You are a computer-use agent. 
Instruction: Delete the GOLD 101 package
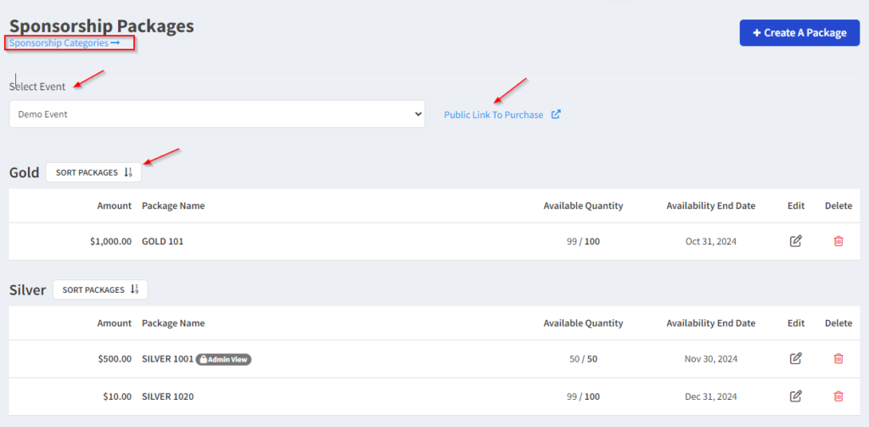tap(838, 241)
